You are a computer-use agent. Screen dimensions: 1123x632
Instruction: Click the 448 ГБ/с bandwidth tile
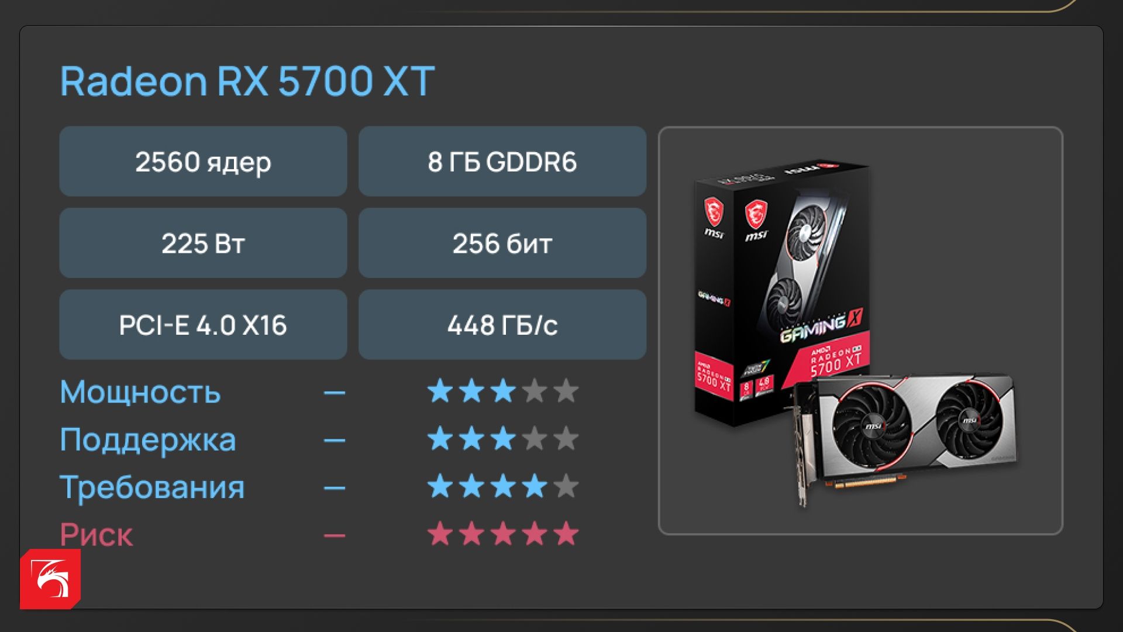(x=502, y=325)
